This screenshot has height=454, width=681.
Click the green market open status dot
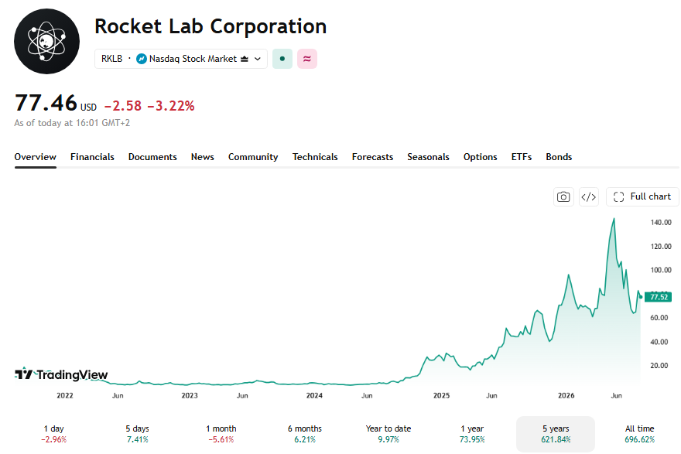click(x=282, y=59)
